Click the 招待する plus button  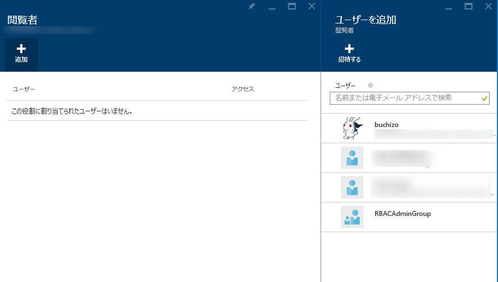(x=349, y=54)
